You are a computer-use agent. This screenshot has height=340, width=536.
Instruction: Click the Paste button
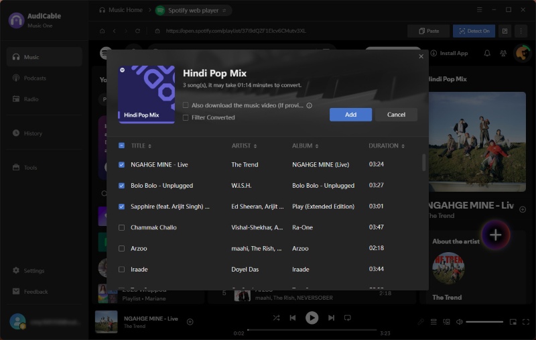[x=429, y=31]
